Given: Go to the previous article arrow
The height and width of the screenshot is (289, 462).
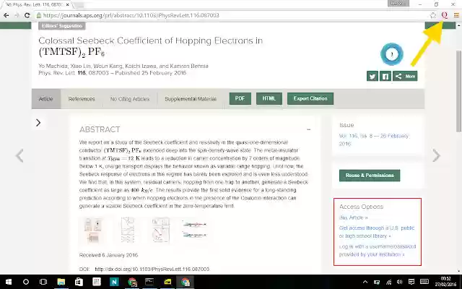Looking at the screenshot, I should (x=19, y=156).
